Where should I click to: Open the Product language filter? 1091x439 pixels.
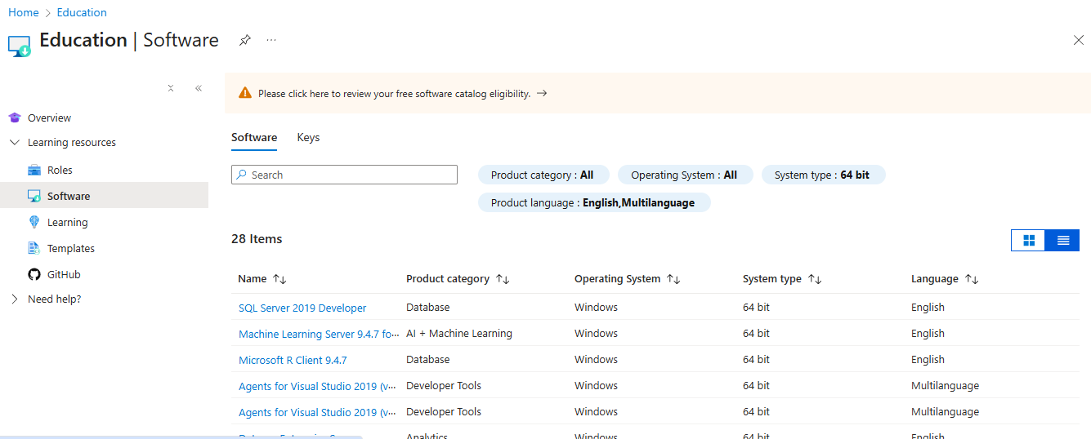click(593, 202)
